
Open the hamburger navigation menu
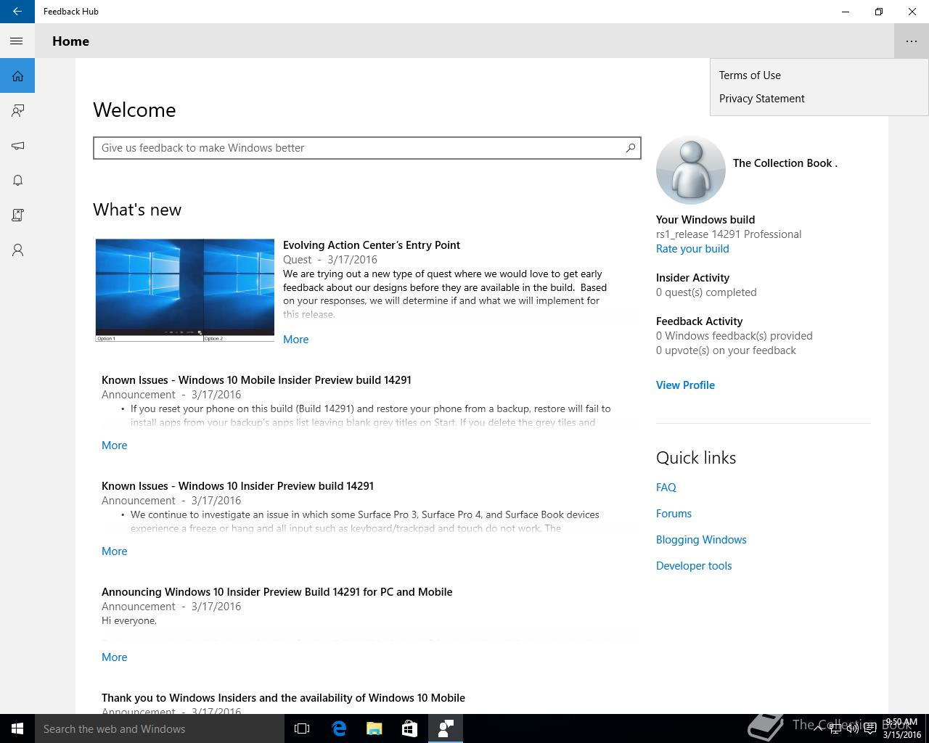tap(17, 41)
